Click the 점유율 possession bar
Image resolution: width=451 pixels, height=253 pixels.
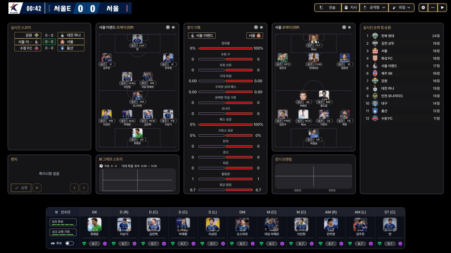[x=225, y=48]
